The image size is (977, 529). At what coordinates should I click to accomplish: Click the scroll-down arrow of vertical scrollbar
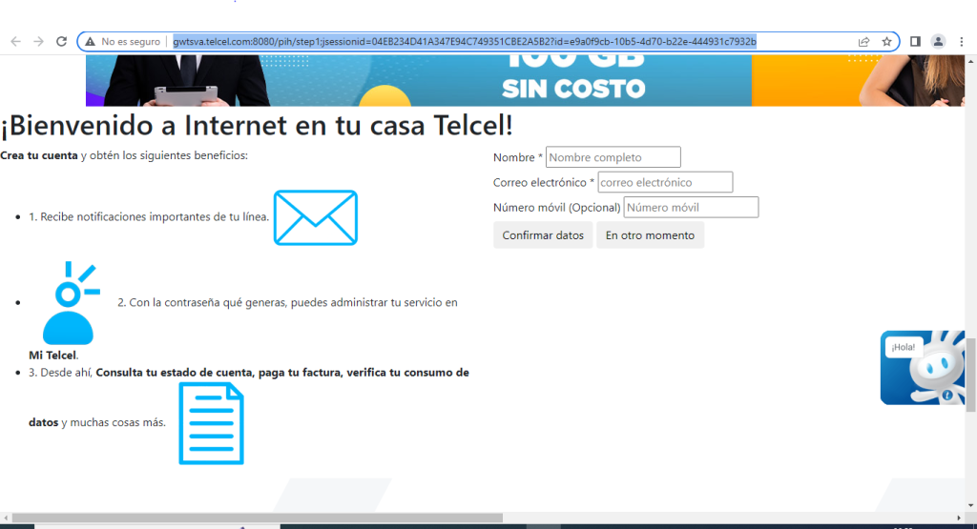point(970,506)
